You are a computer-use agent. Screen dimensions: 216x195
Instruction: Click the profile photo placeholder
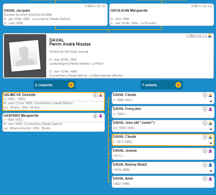[25, 56]
